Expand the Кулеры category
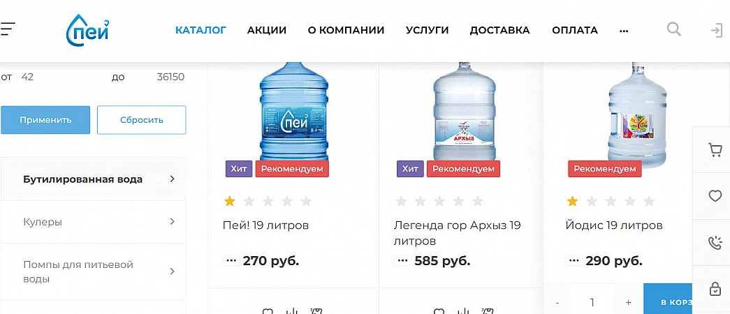Screen dimensions: 730x314 click(172, 222)
